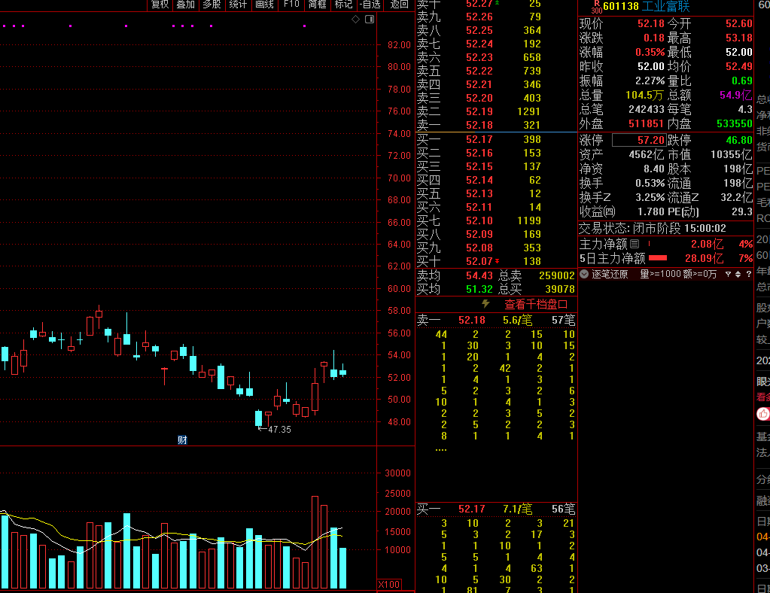Click the 外盘 511851 value
This screenshot has height=593, width=770.
coord(647,123)
